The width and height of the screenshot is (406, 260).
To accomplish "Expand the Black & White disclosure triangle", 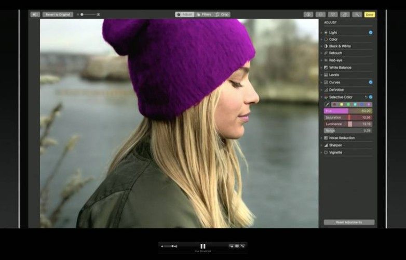I will 322,46.
